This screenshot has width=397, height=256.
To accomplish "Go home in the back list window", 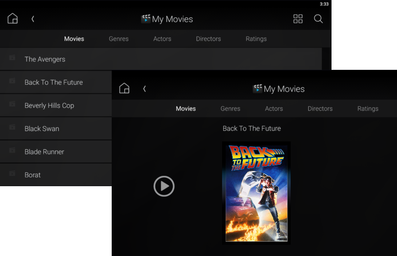I will [13, 18].
